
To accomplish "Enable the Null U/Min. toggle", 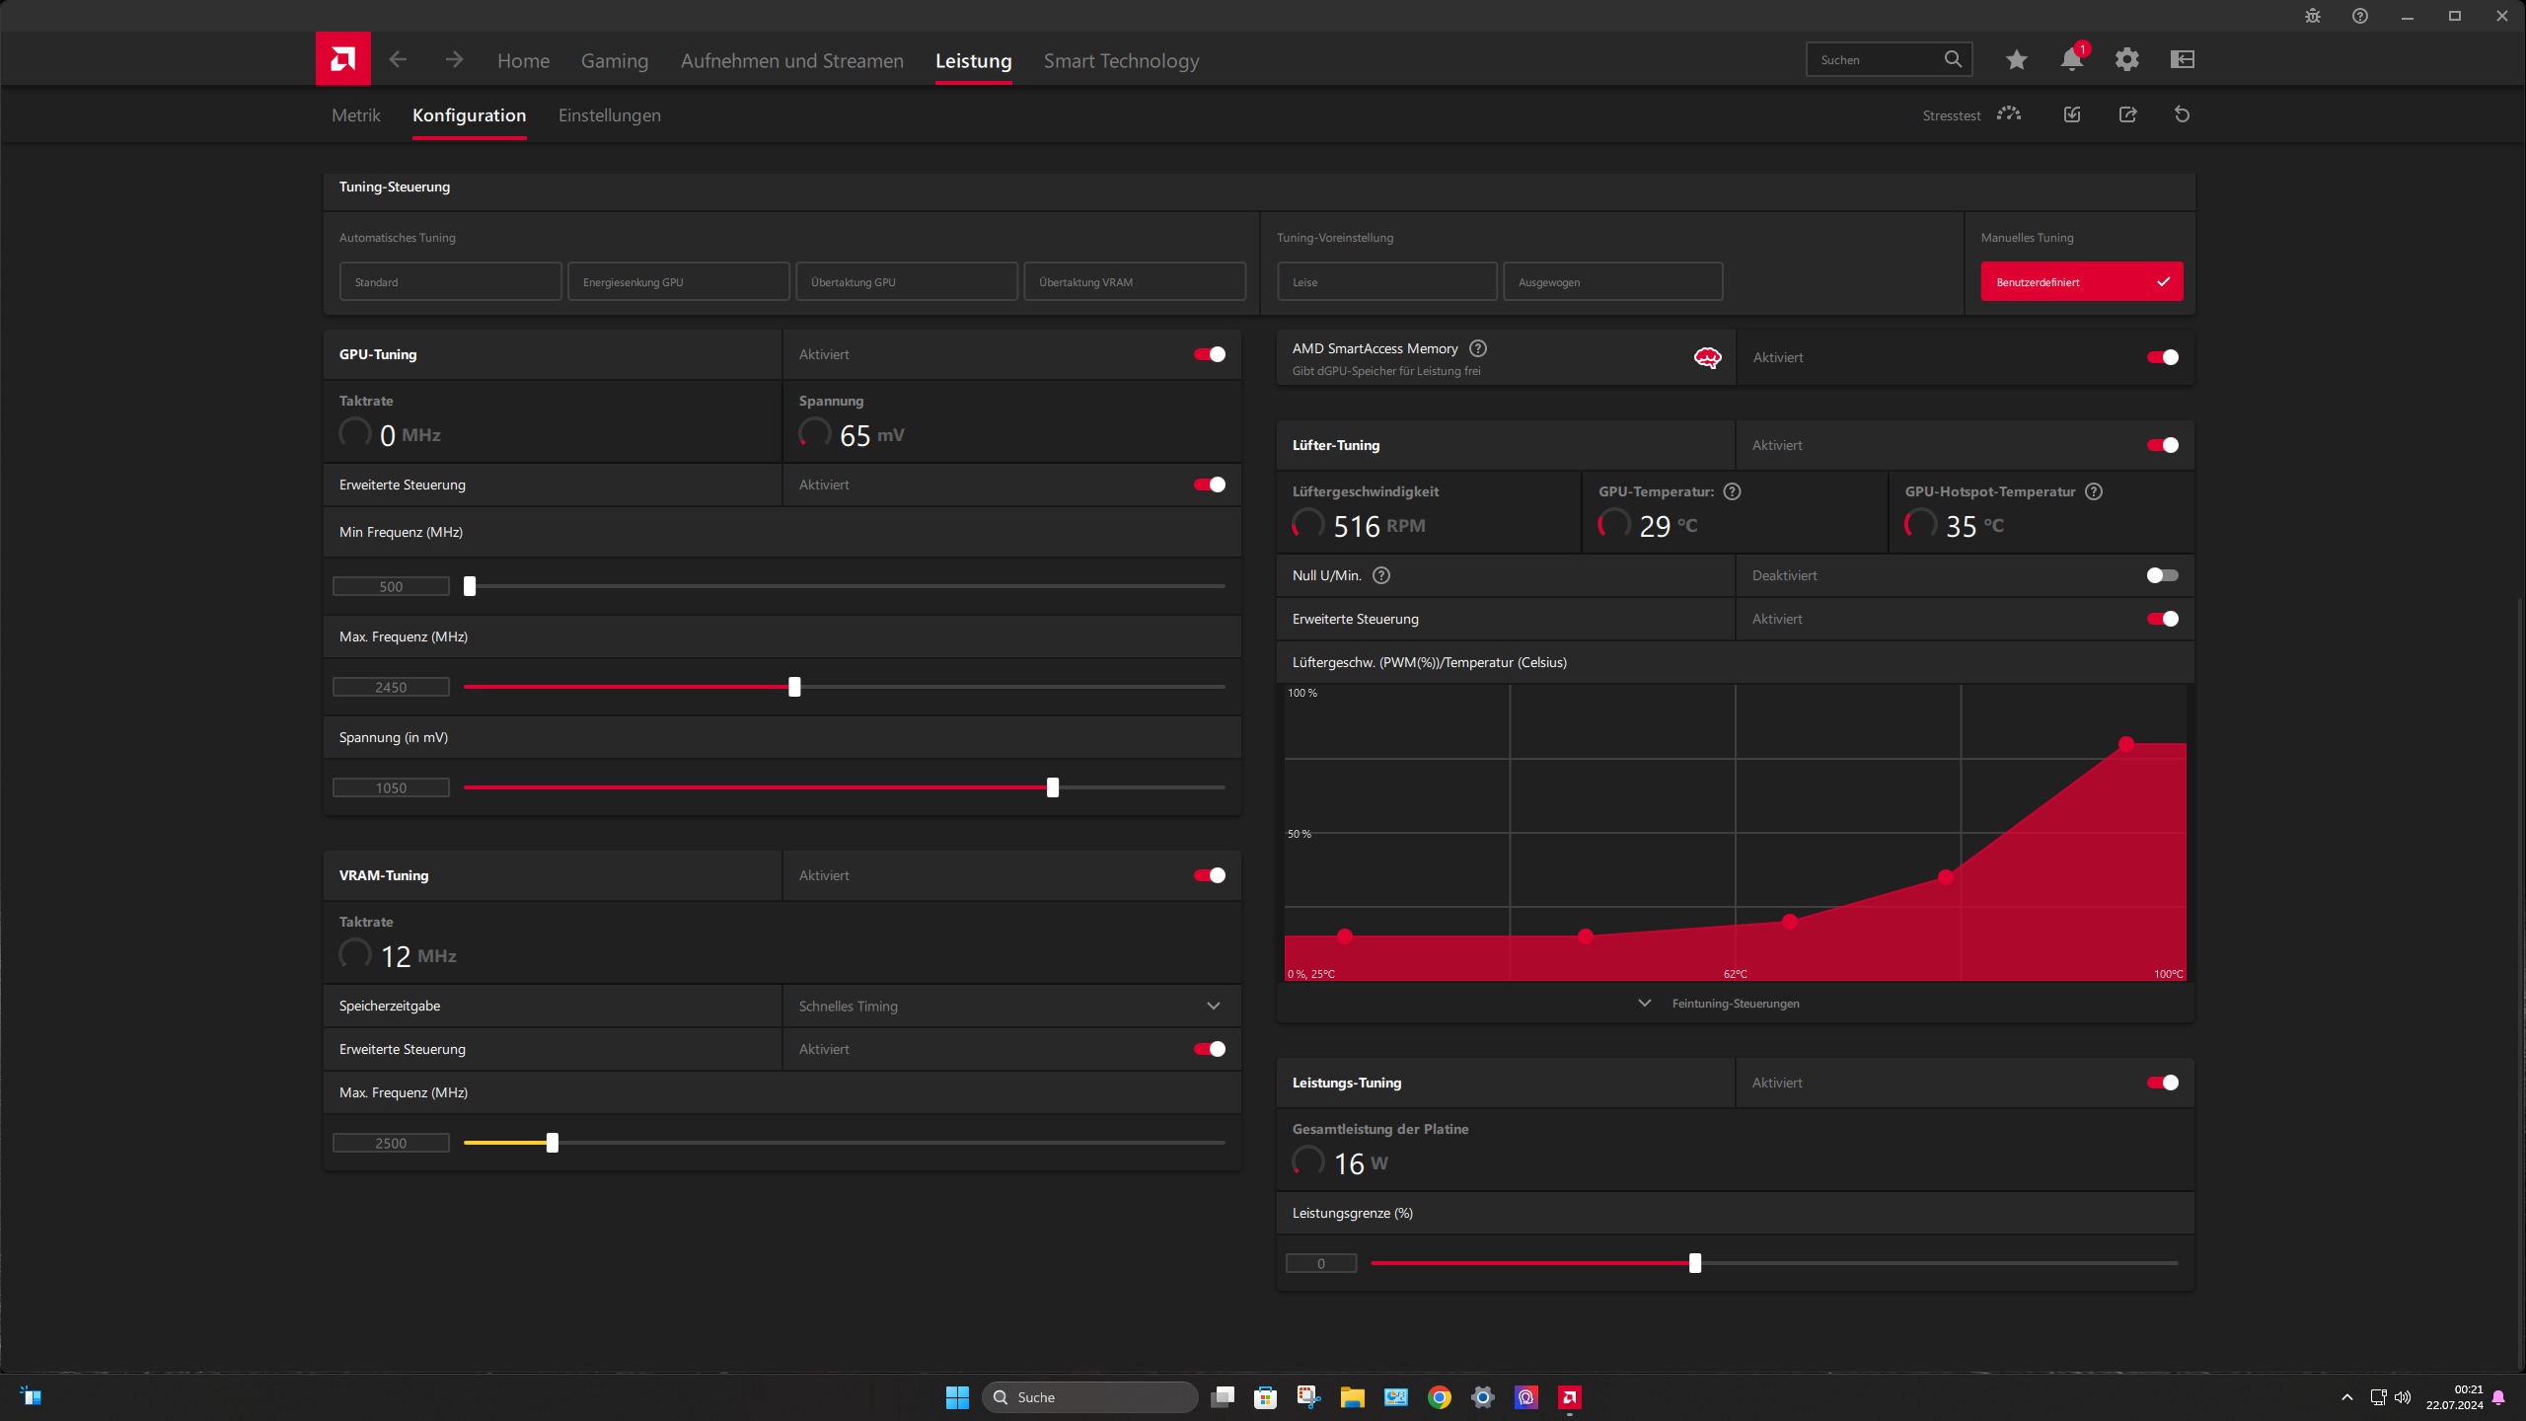I will [2162, 575].
